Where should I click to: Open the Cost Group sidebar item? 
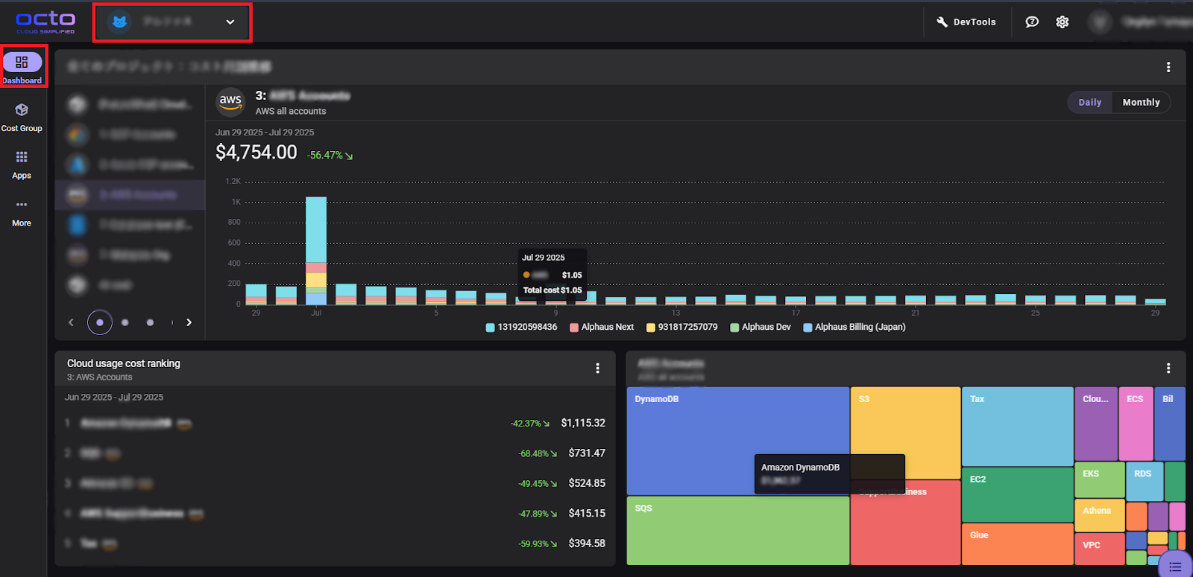tap(22, 118)
